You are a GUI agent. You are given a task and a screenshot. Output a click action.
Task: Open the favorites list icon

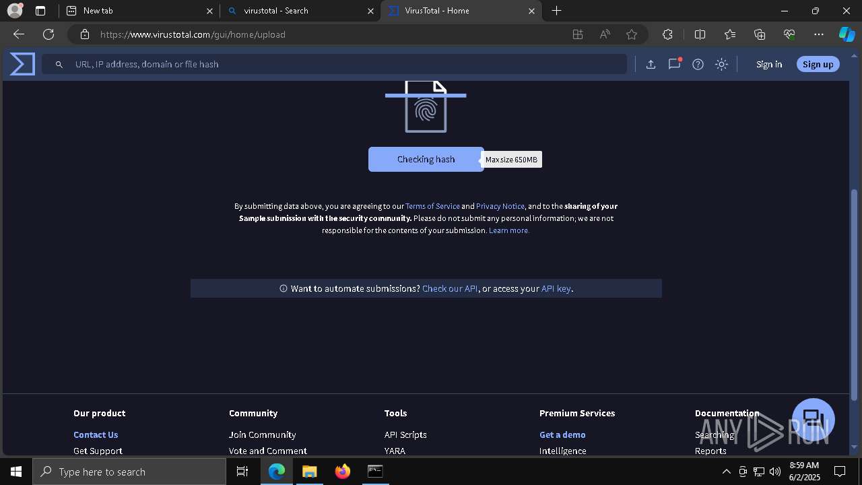730,34
